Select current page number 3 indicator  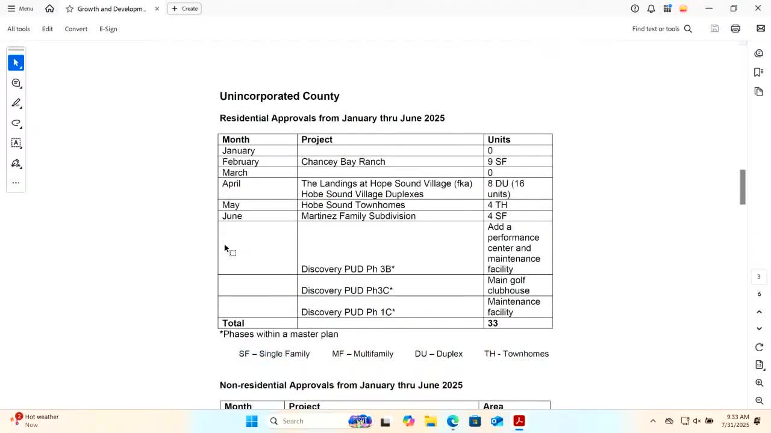pyautogui.click(x=759, y=277)
